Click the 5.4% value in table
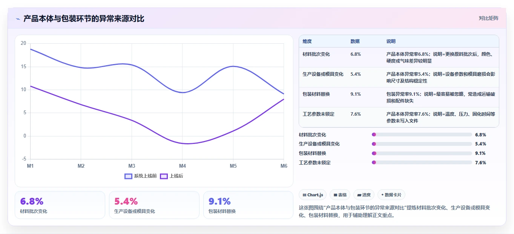Screen dimensions: 514x234 (x=356, y=74)
